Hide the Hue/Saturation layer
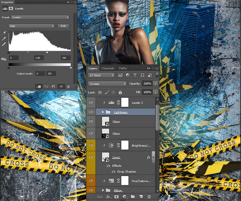This screenshot has width=241, height=201. tap(91, 181)
